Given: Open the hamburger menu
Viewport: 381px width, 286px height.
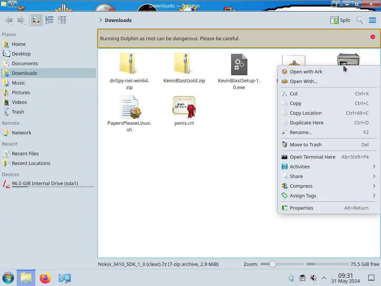Looking at the screenshot, I should (x=372, y=20).
